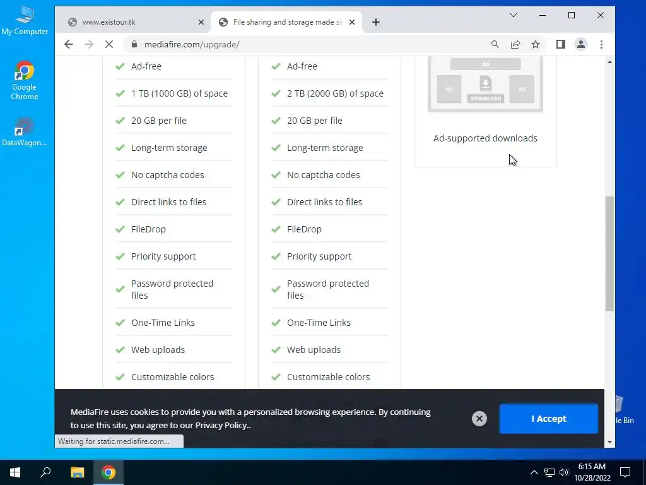Select the DataWagon desktop shortcut

[x=25, y=132]
